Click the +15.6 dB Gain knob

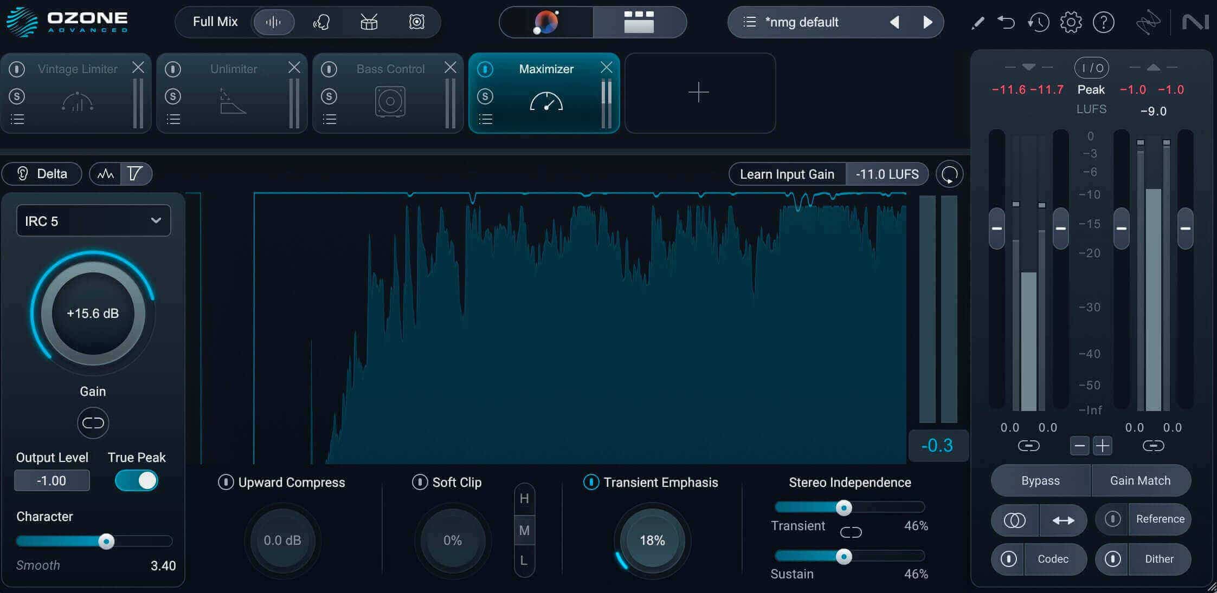point(93,313)
